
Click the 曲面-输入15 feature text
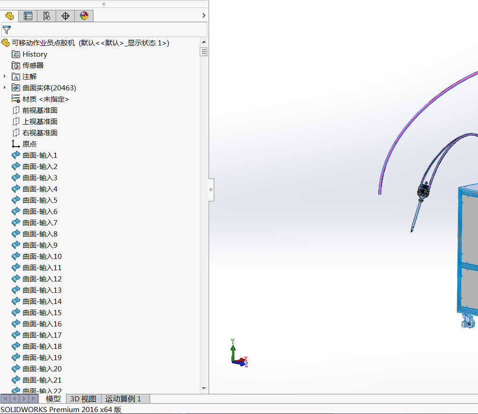(42, 313)
